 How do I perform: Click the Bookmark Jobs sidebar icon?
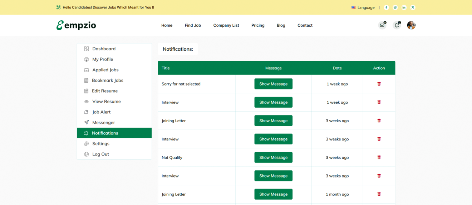pyautogui.click(x=86, y=80)
